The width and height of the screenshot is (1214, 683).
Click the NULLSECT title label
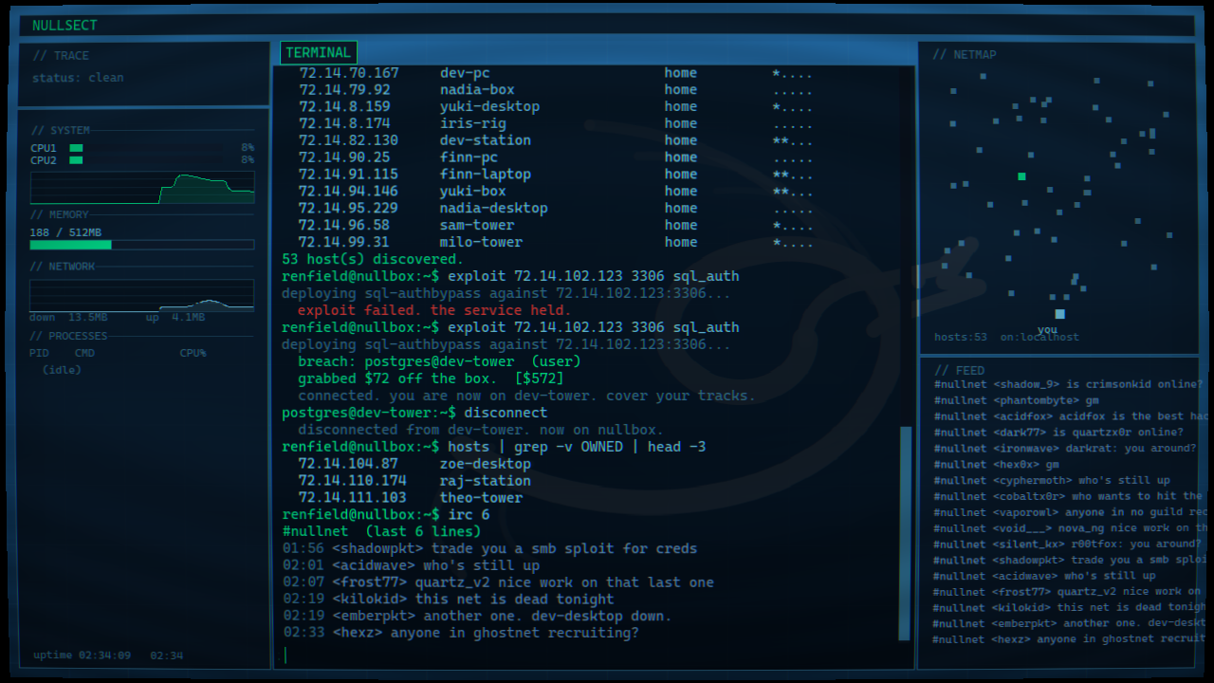point(64,26)
